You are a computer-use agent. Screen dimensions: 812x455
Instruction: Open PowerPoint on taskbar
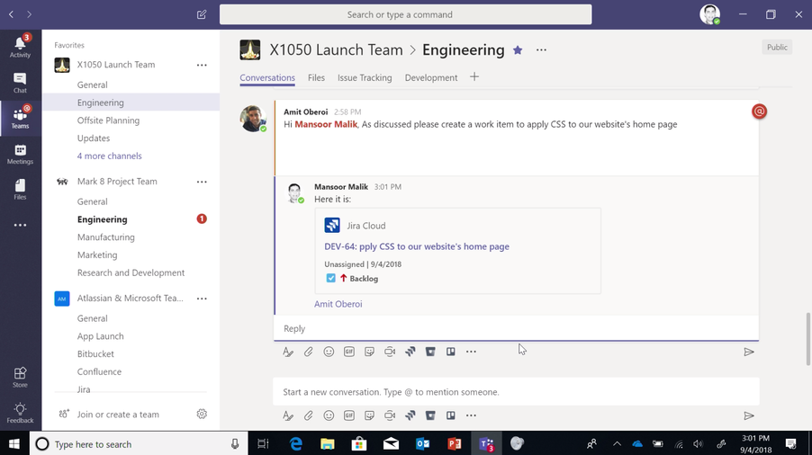[454, 443]
